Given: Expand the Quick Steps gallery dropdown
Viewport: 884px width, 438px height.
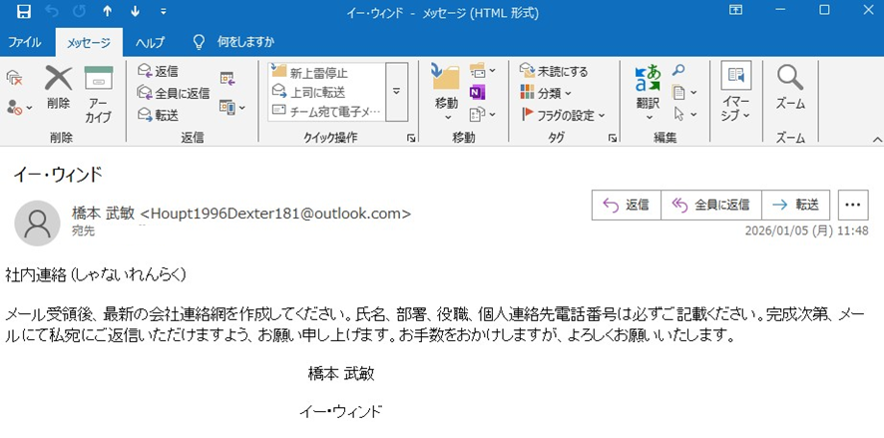Looking at the screenshot, I should coord(396,92).
